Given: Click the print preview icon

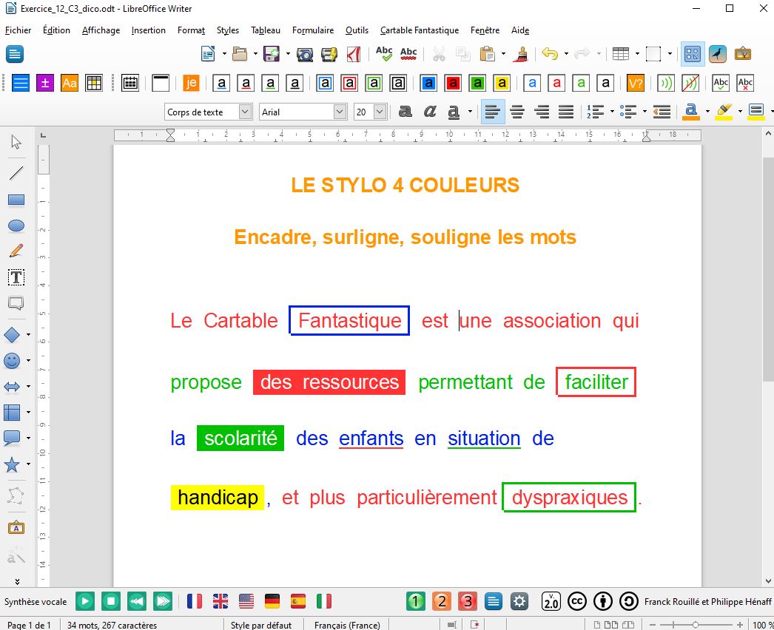Looking at the screenshot, I should pyautogui.click(x=305, y=54).
